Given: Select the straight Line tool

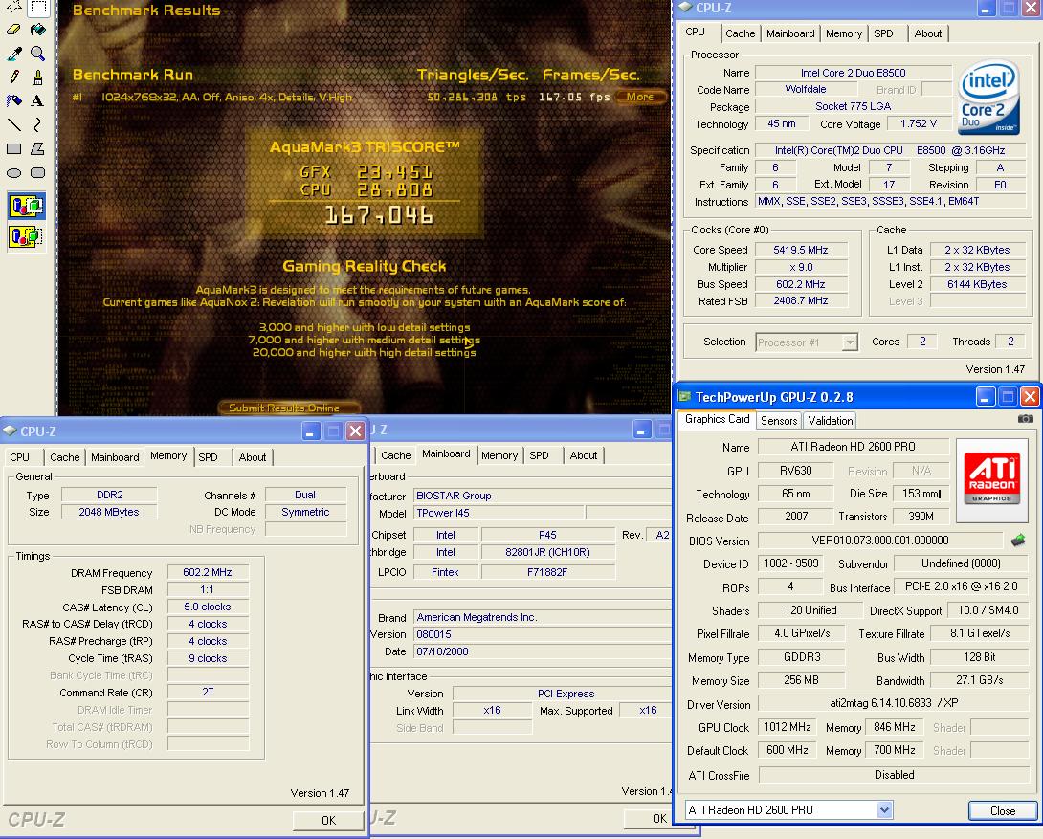Looking at the screenshot, I should pos(14,125).
